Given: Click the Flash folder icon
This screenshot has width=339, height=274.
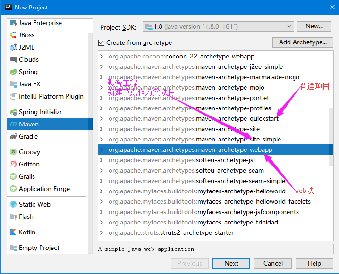Looking at the screenshot, I should pos(13,216).
